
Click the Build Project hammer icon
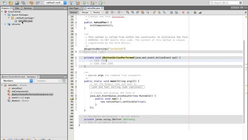coord(71,3)
